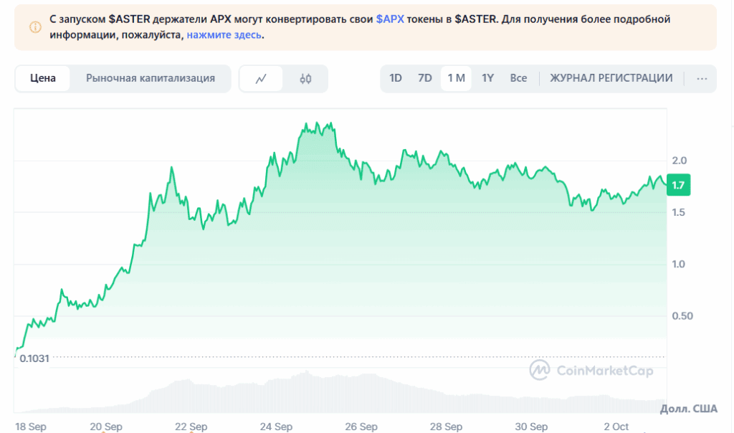
Task: Click the green 1.7 current price label
Action: click(677, 186)
